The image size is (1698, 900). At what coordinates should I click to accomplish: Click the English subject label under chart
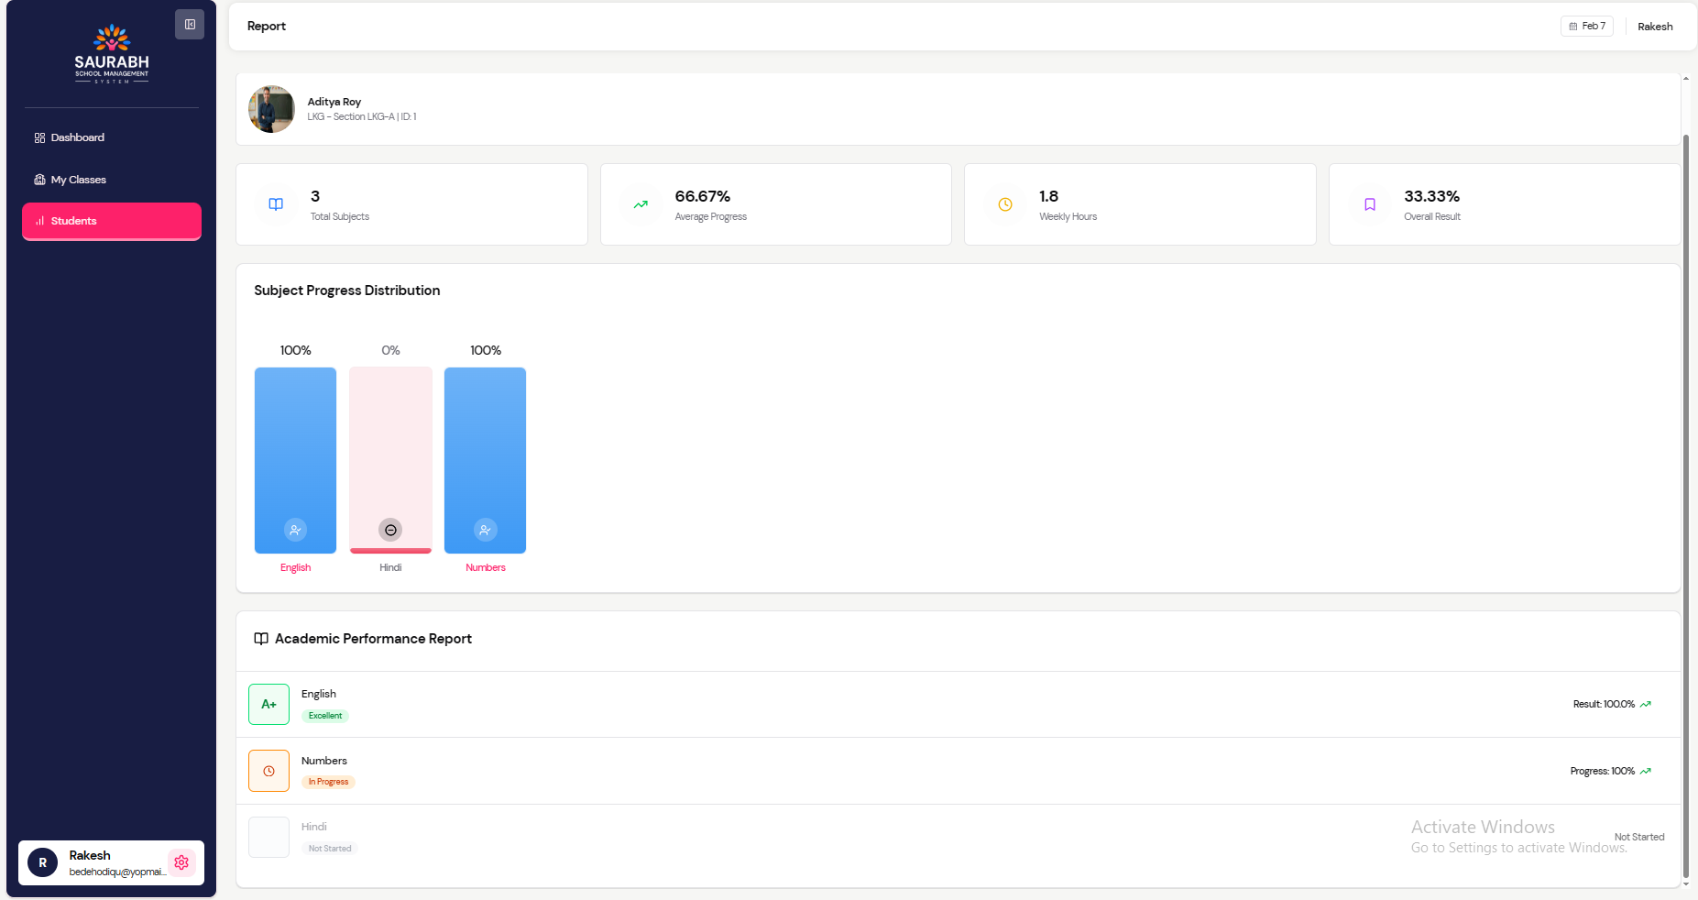(295, 567)
